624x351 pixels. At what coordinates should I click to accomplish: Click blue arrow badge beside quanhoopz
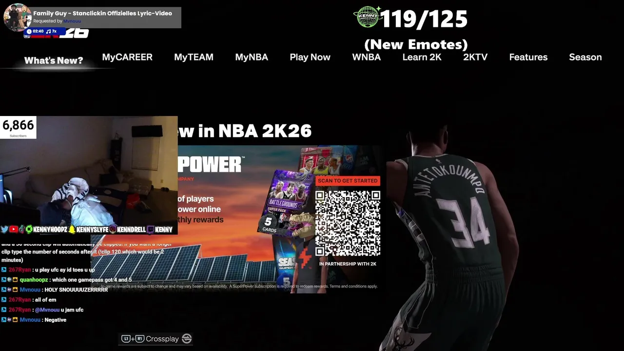click(x=4, y=280)
